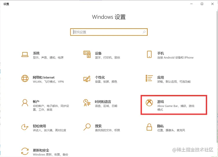Open the padlock icon for 隐私

click(x=149, y=127)
